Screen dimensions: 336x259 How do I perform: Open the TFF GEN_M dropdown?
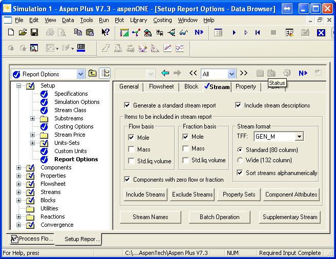299,136
